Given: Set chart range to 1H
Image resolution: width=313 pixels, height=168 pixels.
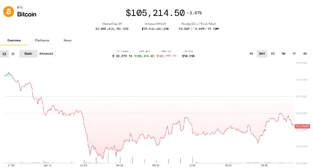Looking at the screenshot, I should (x=251, y=54).
